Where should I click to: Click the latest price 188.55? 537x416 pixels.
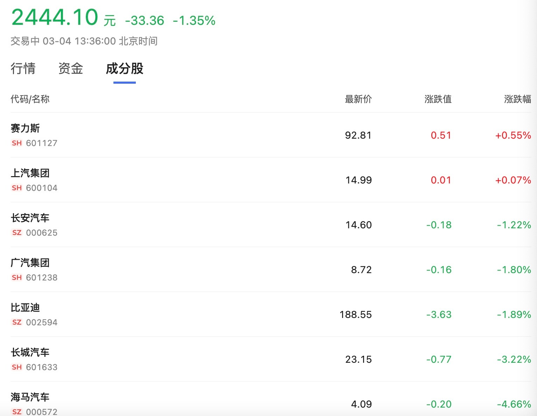[356, 314]
